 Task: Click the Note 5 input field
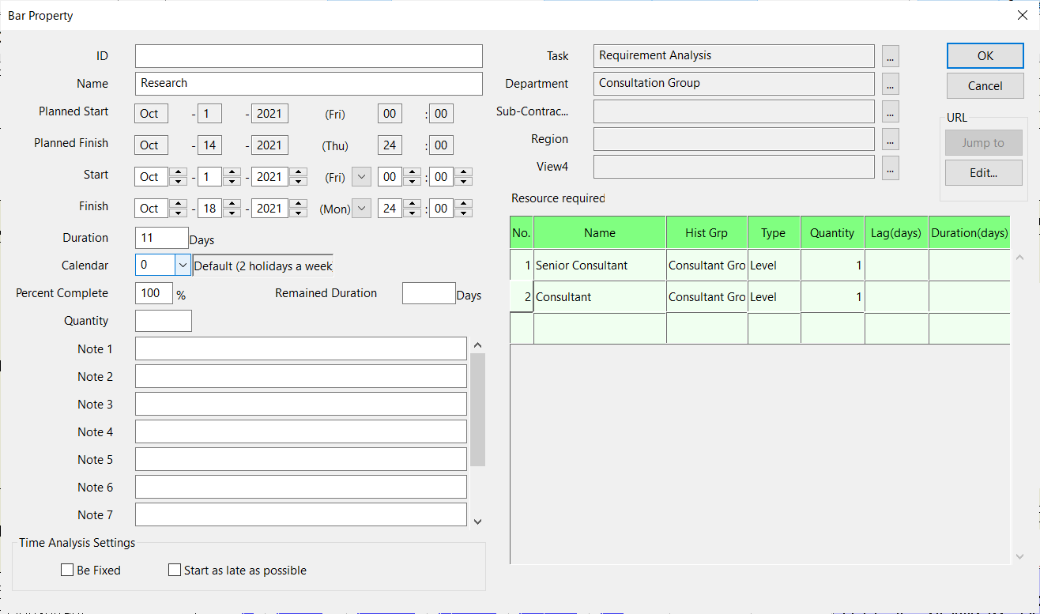[x=301, y=459]
